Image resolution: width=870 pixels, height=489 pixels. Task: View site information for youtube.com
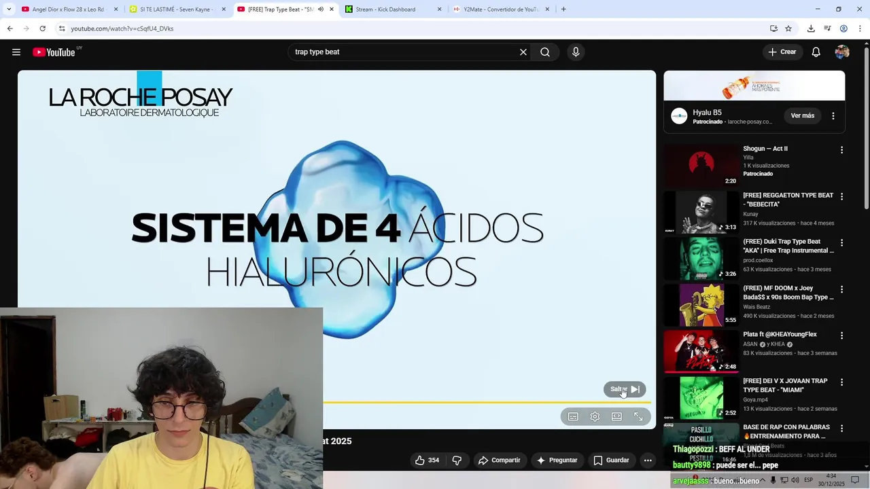pos(62,29)
